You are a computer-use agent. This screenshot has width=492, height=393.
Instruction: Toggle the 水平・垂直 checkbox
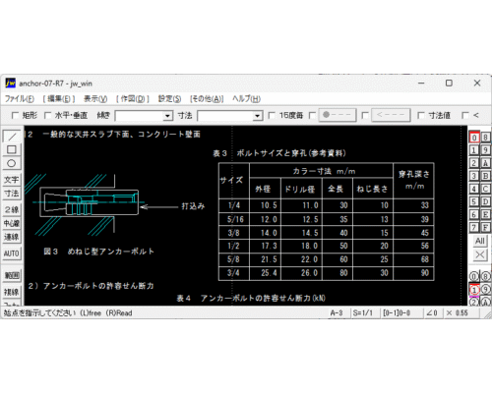tap(48, 116)
